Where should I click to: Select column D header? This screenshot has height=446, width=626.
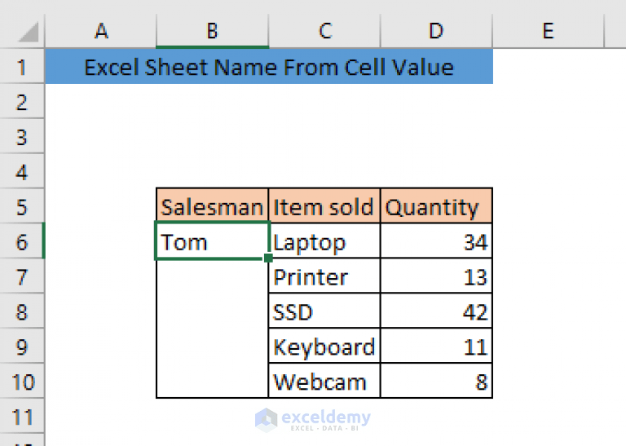pos(437,31)
